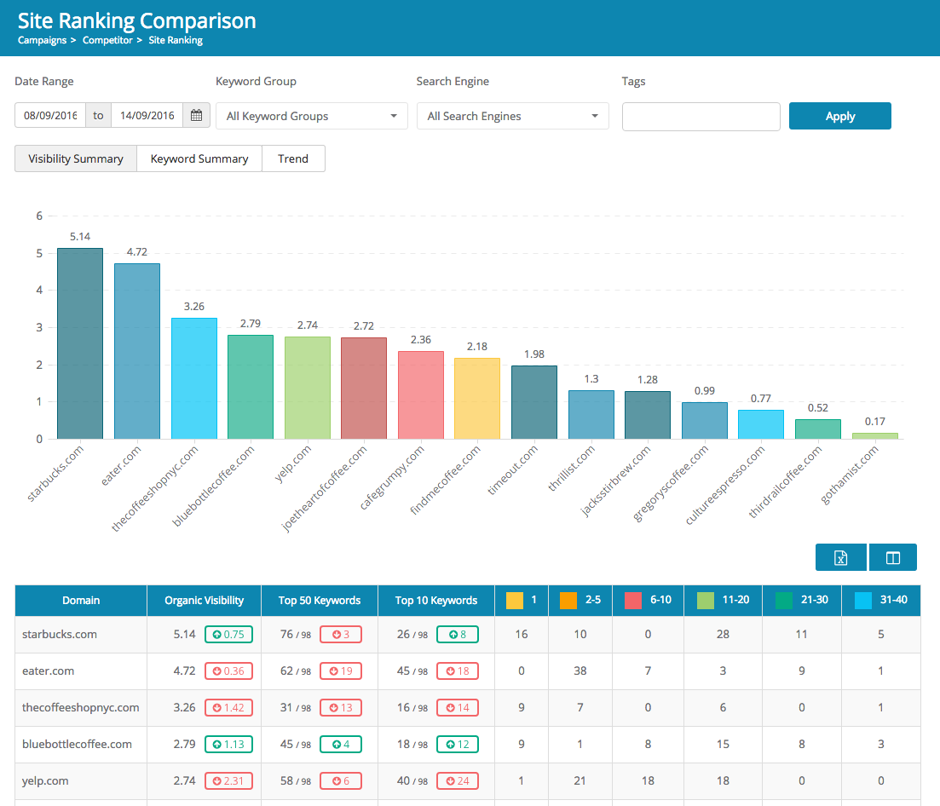Expand the All Search Engines dropdown
This screenshot has width=940, height=806.
coord(512,117)
